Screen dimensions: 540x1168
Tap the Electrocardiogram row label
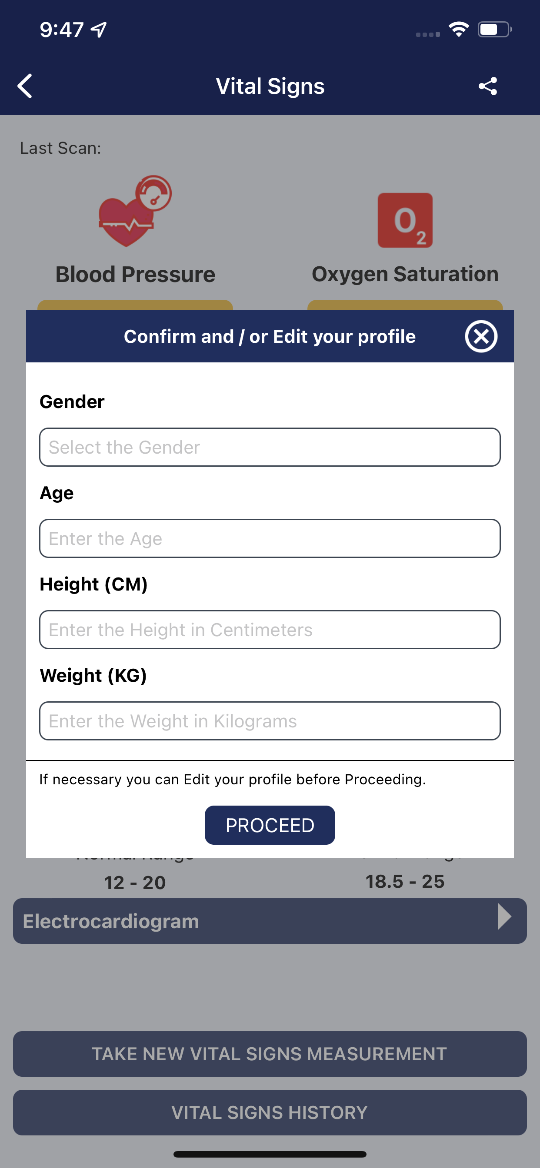[x=111, y=921]
